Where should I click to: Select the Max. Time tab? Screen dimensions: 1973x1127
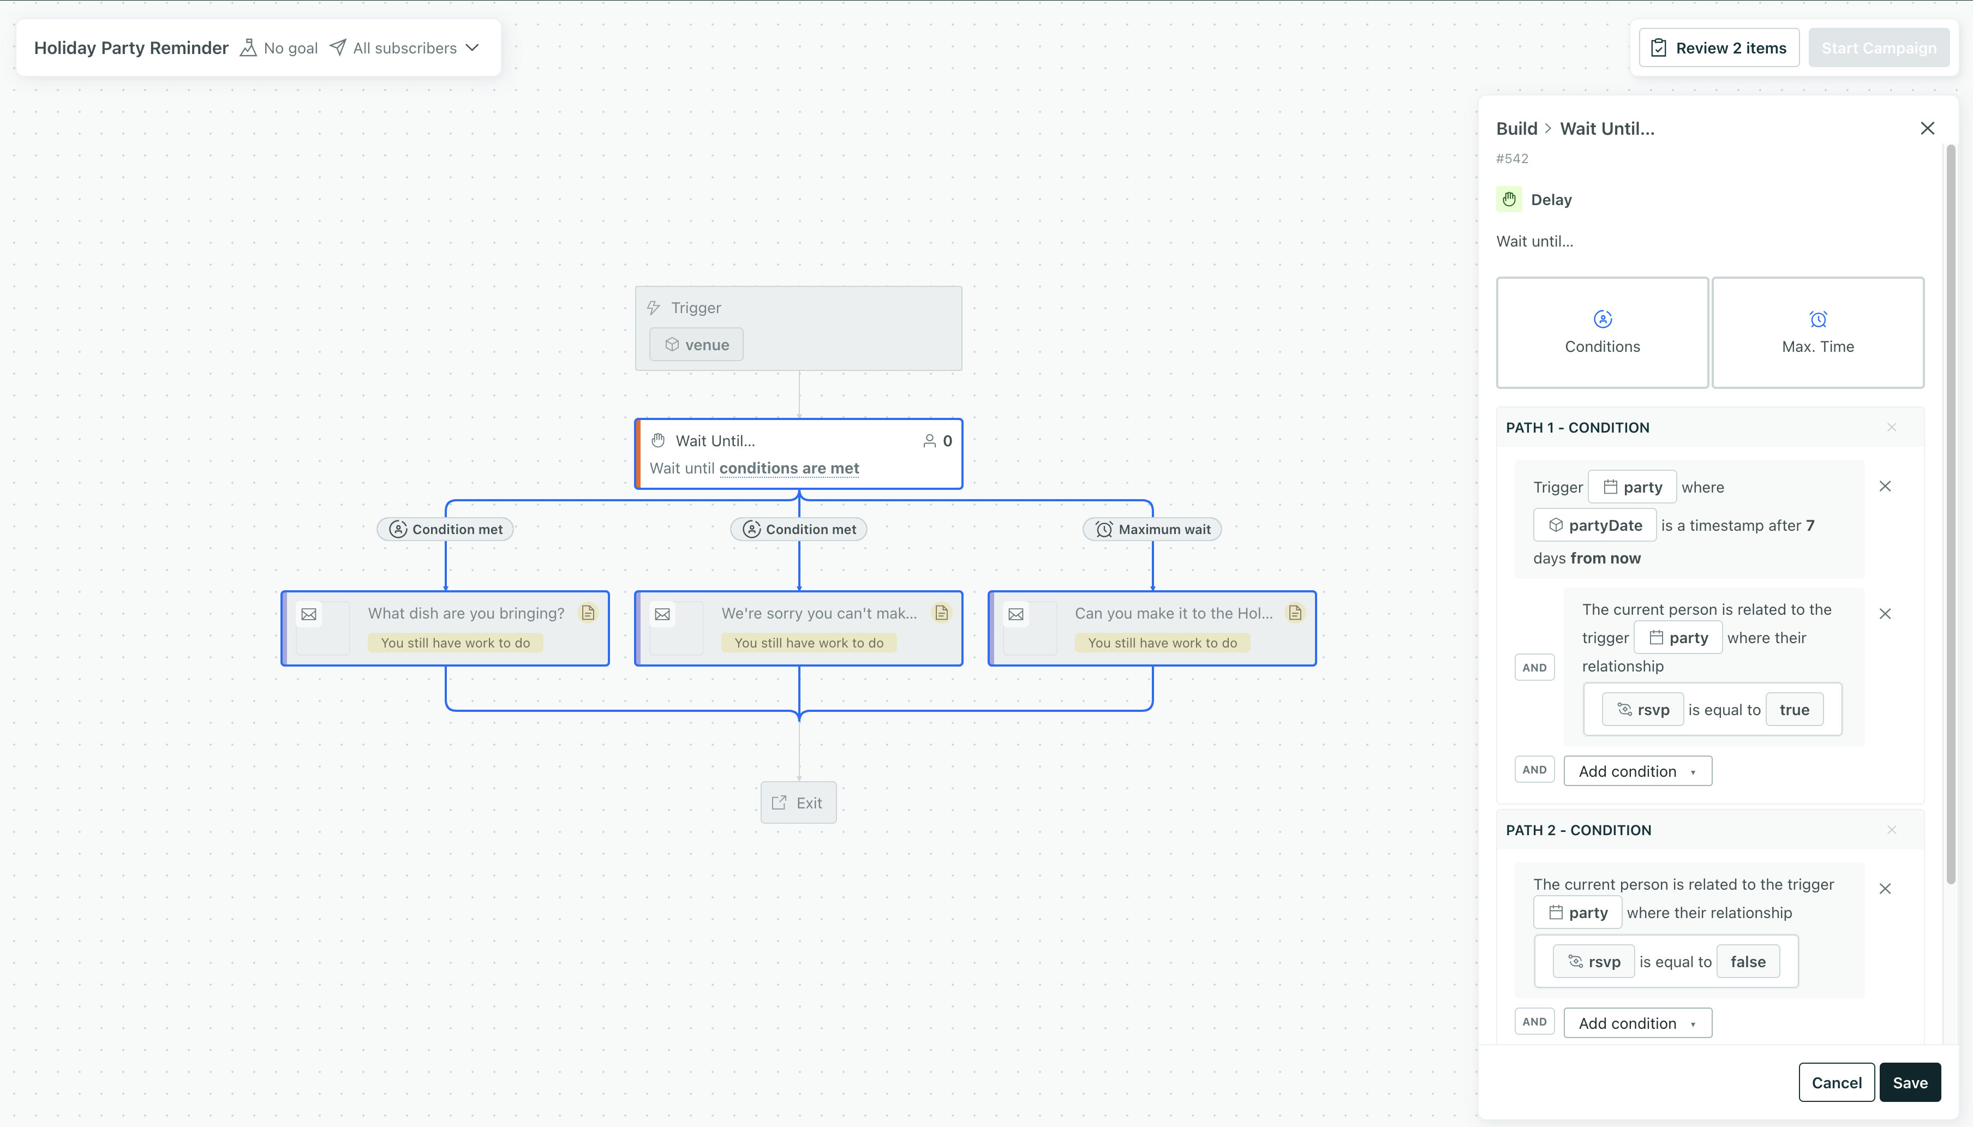pos(1816,332)
